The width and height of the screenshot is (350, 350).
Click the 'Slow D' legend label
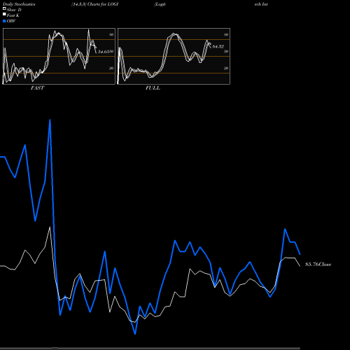[14, 10]
